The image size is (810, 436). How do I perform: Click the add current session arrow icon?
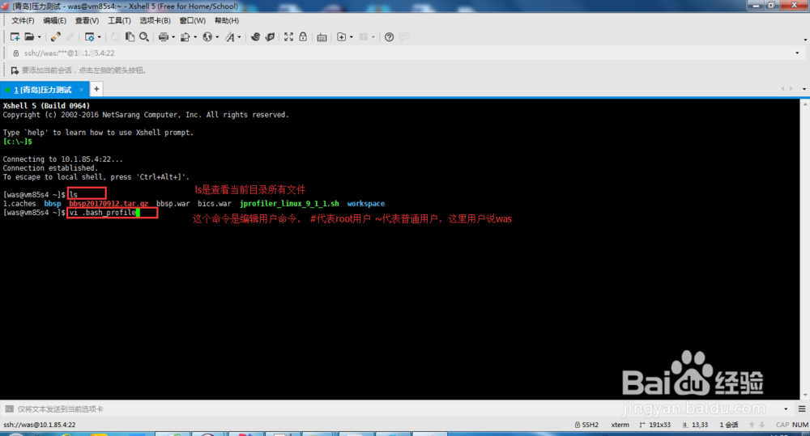[x=15, y=70]
